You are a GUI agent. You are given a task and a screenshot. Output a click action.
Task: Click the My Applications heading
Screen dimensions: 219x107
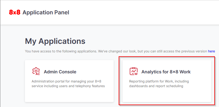tap(55, 41)
